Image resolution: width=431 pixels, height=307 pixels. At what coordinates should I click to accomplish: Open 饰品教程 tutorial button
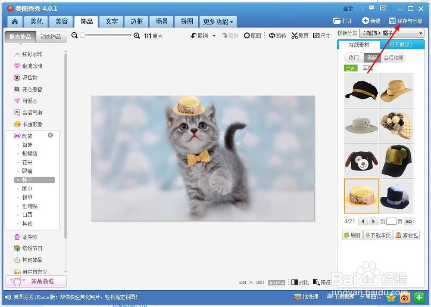coord(36,281)
